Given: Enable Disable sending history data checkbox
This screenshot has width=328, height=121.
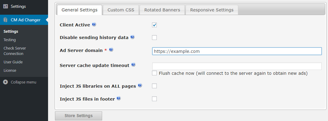Looking at the screenshot, I should (x=154, y=38).
